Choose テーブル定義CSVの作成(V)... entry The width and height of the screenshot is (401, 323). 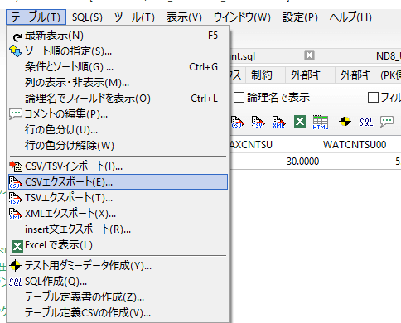pos(118,313)
